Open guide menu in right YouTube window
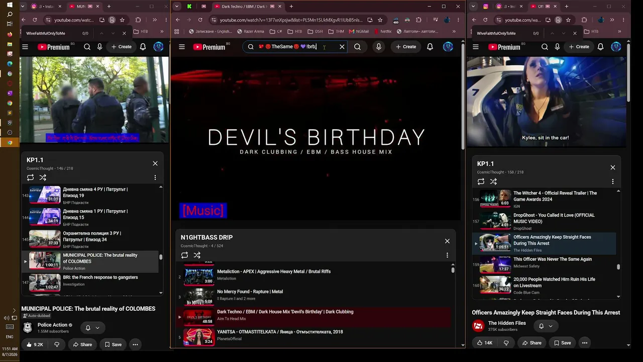 tap(476, 47)
